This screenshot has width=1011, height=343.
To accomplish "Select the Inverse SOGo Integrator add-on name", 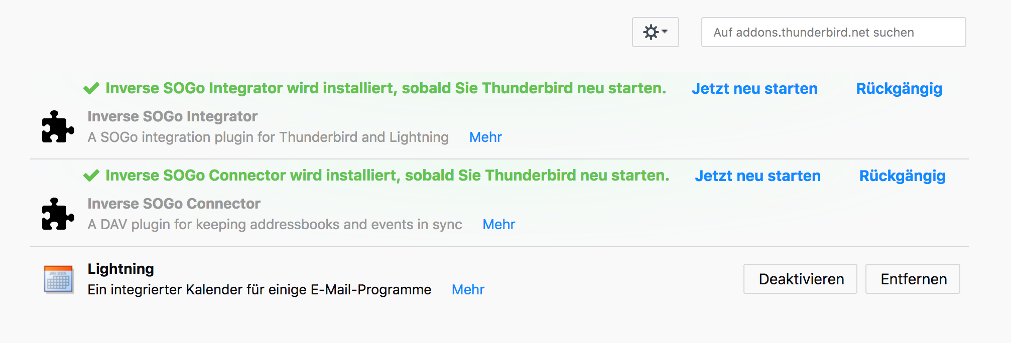I will tap(172, 116).
